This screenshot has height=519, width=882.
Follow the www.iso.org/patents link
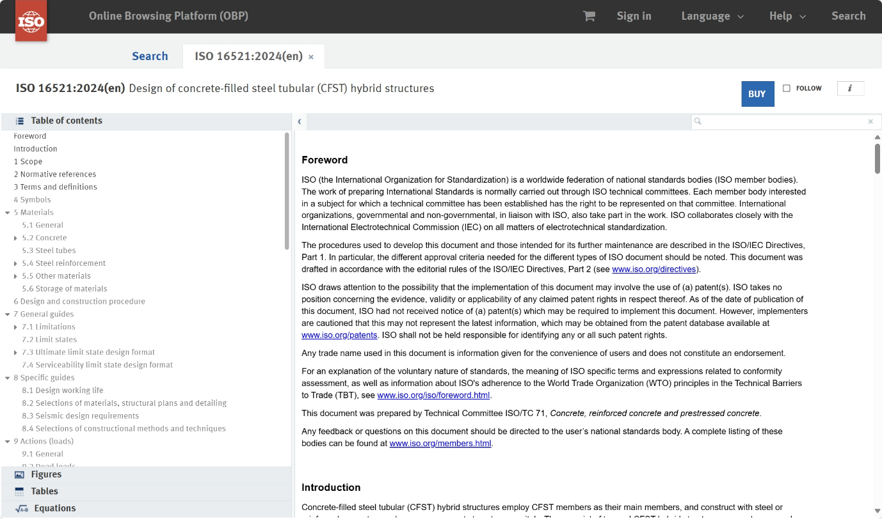tap(339, 335)
